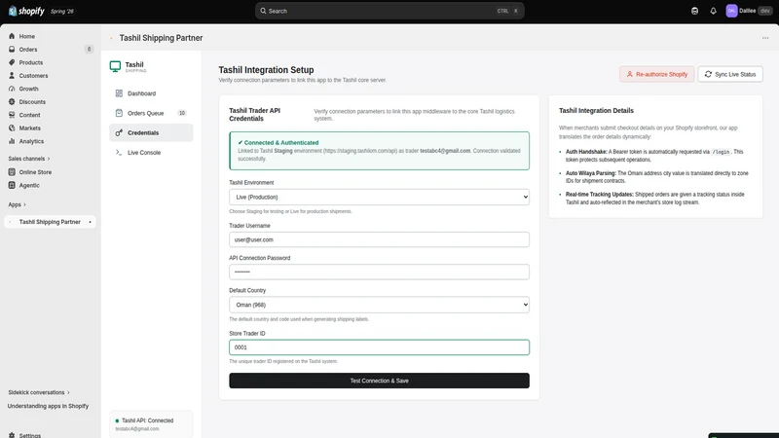Select the Credentials menu item

click(x=151, y=132)
